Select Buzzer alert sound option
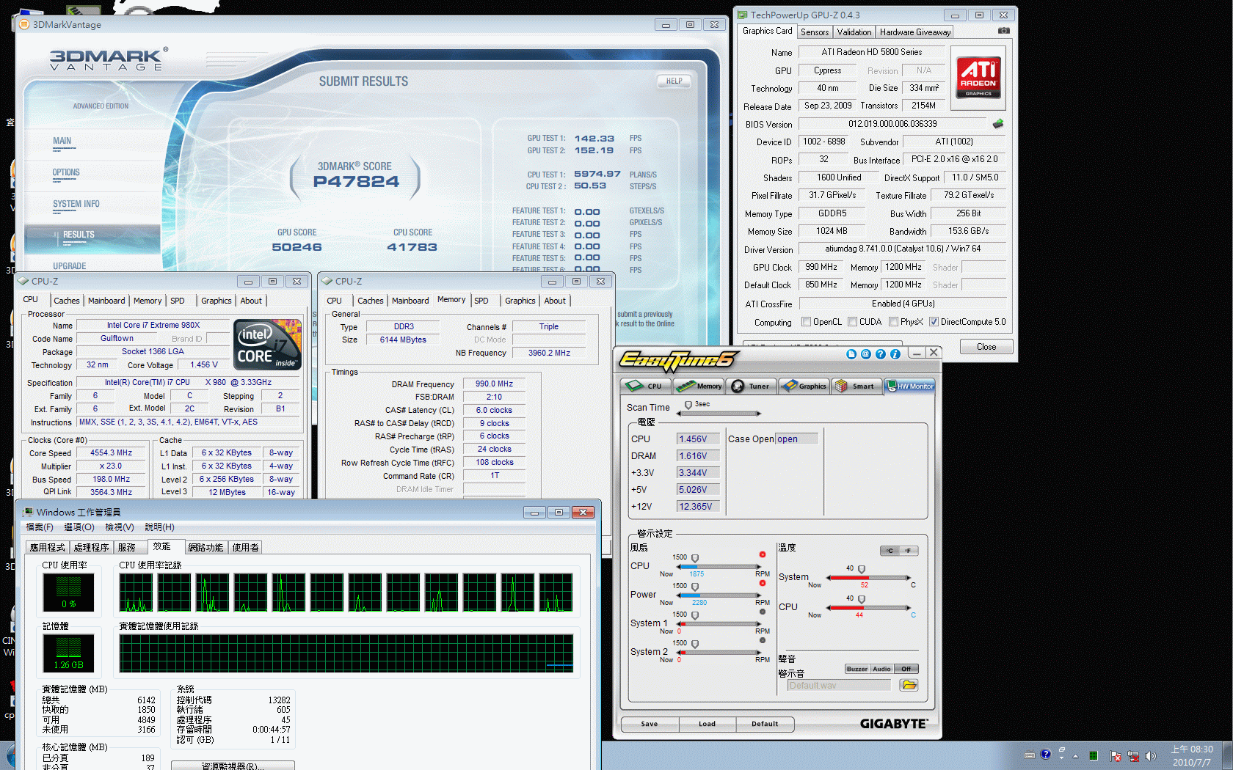Screen dimensions: 1233x770 point(856,669)
